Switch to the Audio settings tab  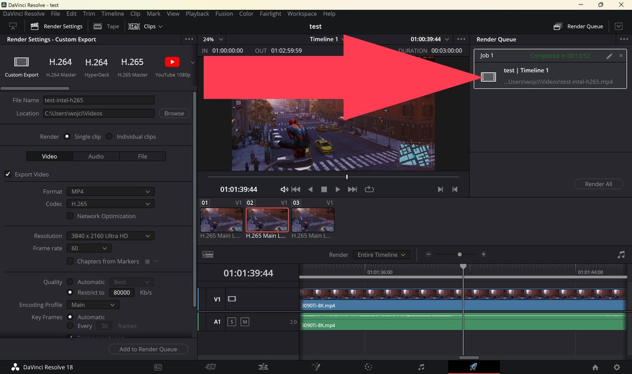click(96, 156)
